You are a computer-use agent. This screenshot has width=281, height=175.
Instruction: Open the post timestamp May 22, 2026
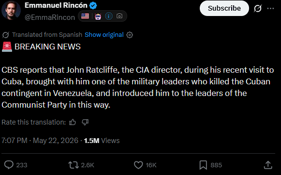pyautogui.click(x=56, y=141)
